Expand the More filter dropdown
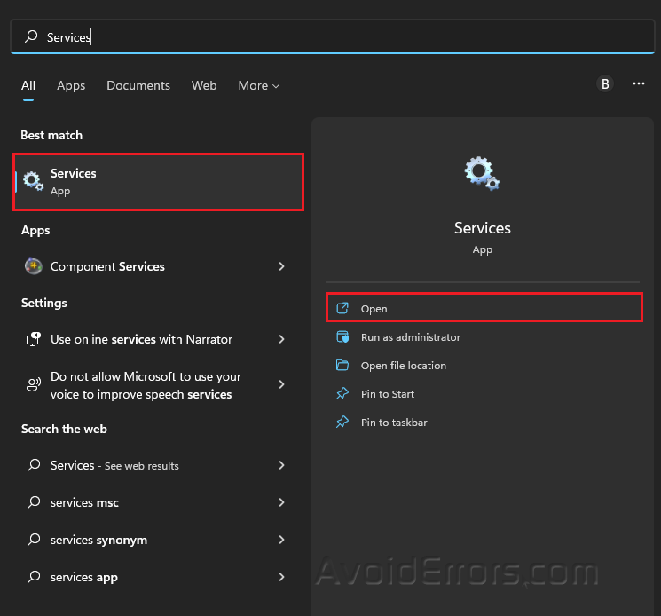This screenshot has height=616, width=661. click(x=258, y=85)
